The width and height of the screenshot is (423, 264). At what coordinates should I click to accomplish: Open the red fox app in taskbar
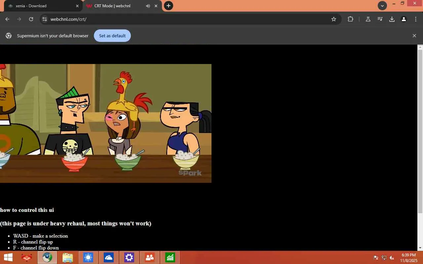[26, 257]
